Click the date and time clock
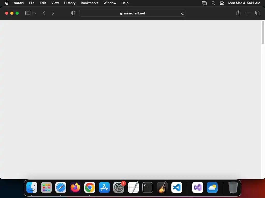The height and width of the screenshot is (198, 265). coord(244,3)
